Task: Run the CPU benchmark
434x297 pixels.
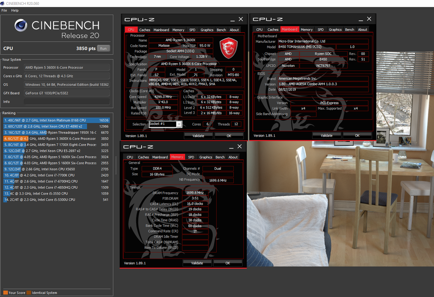Action: click(104, 48)
